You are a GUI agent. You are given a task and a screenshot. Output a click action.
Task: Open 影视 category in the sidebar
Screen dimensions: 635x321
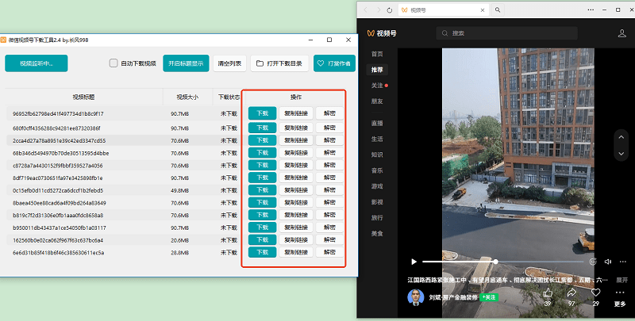377,202
